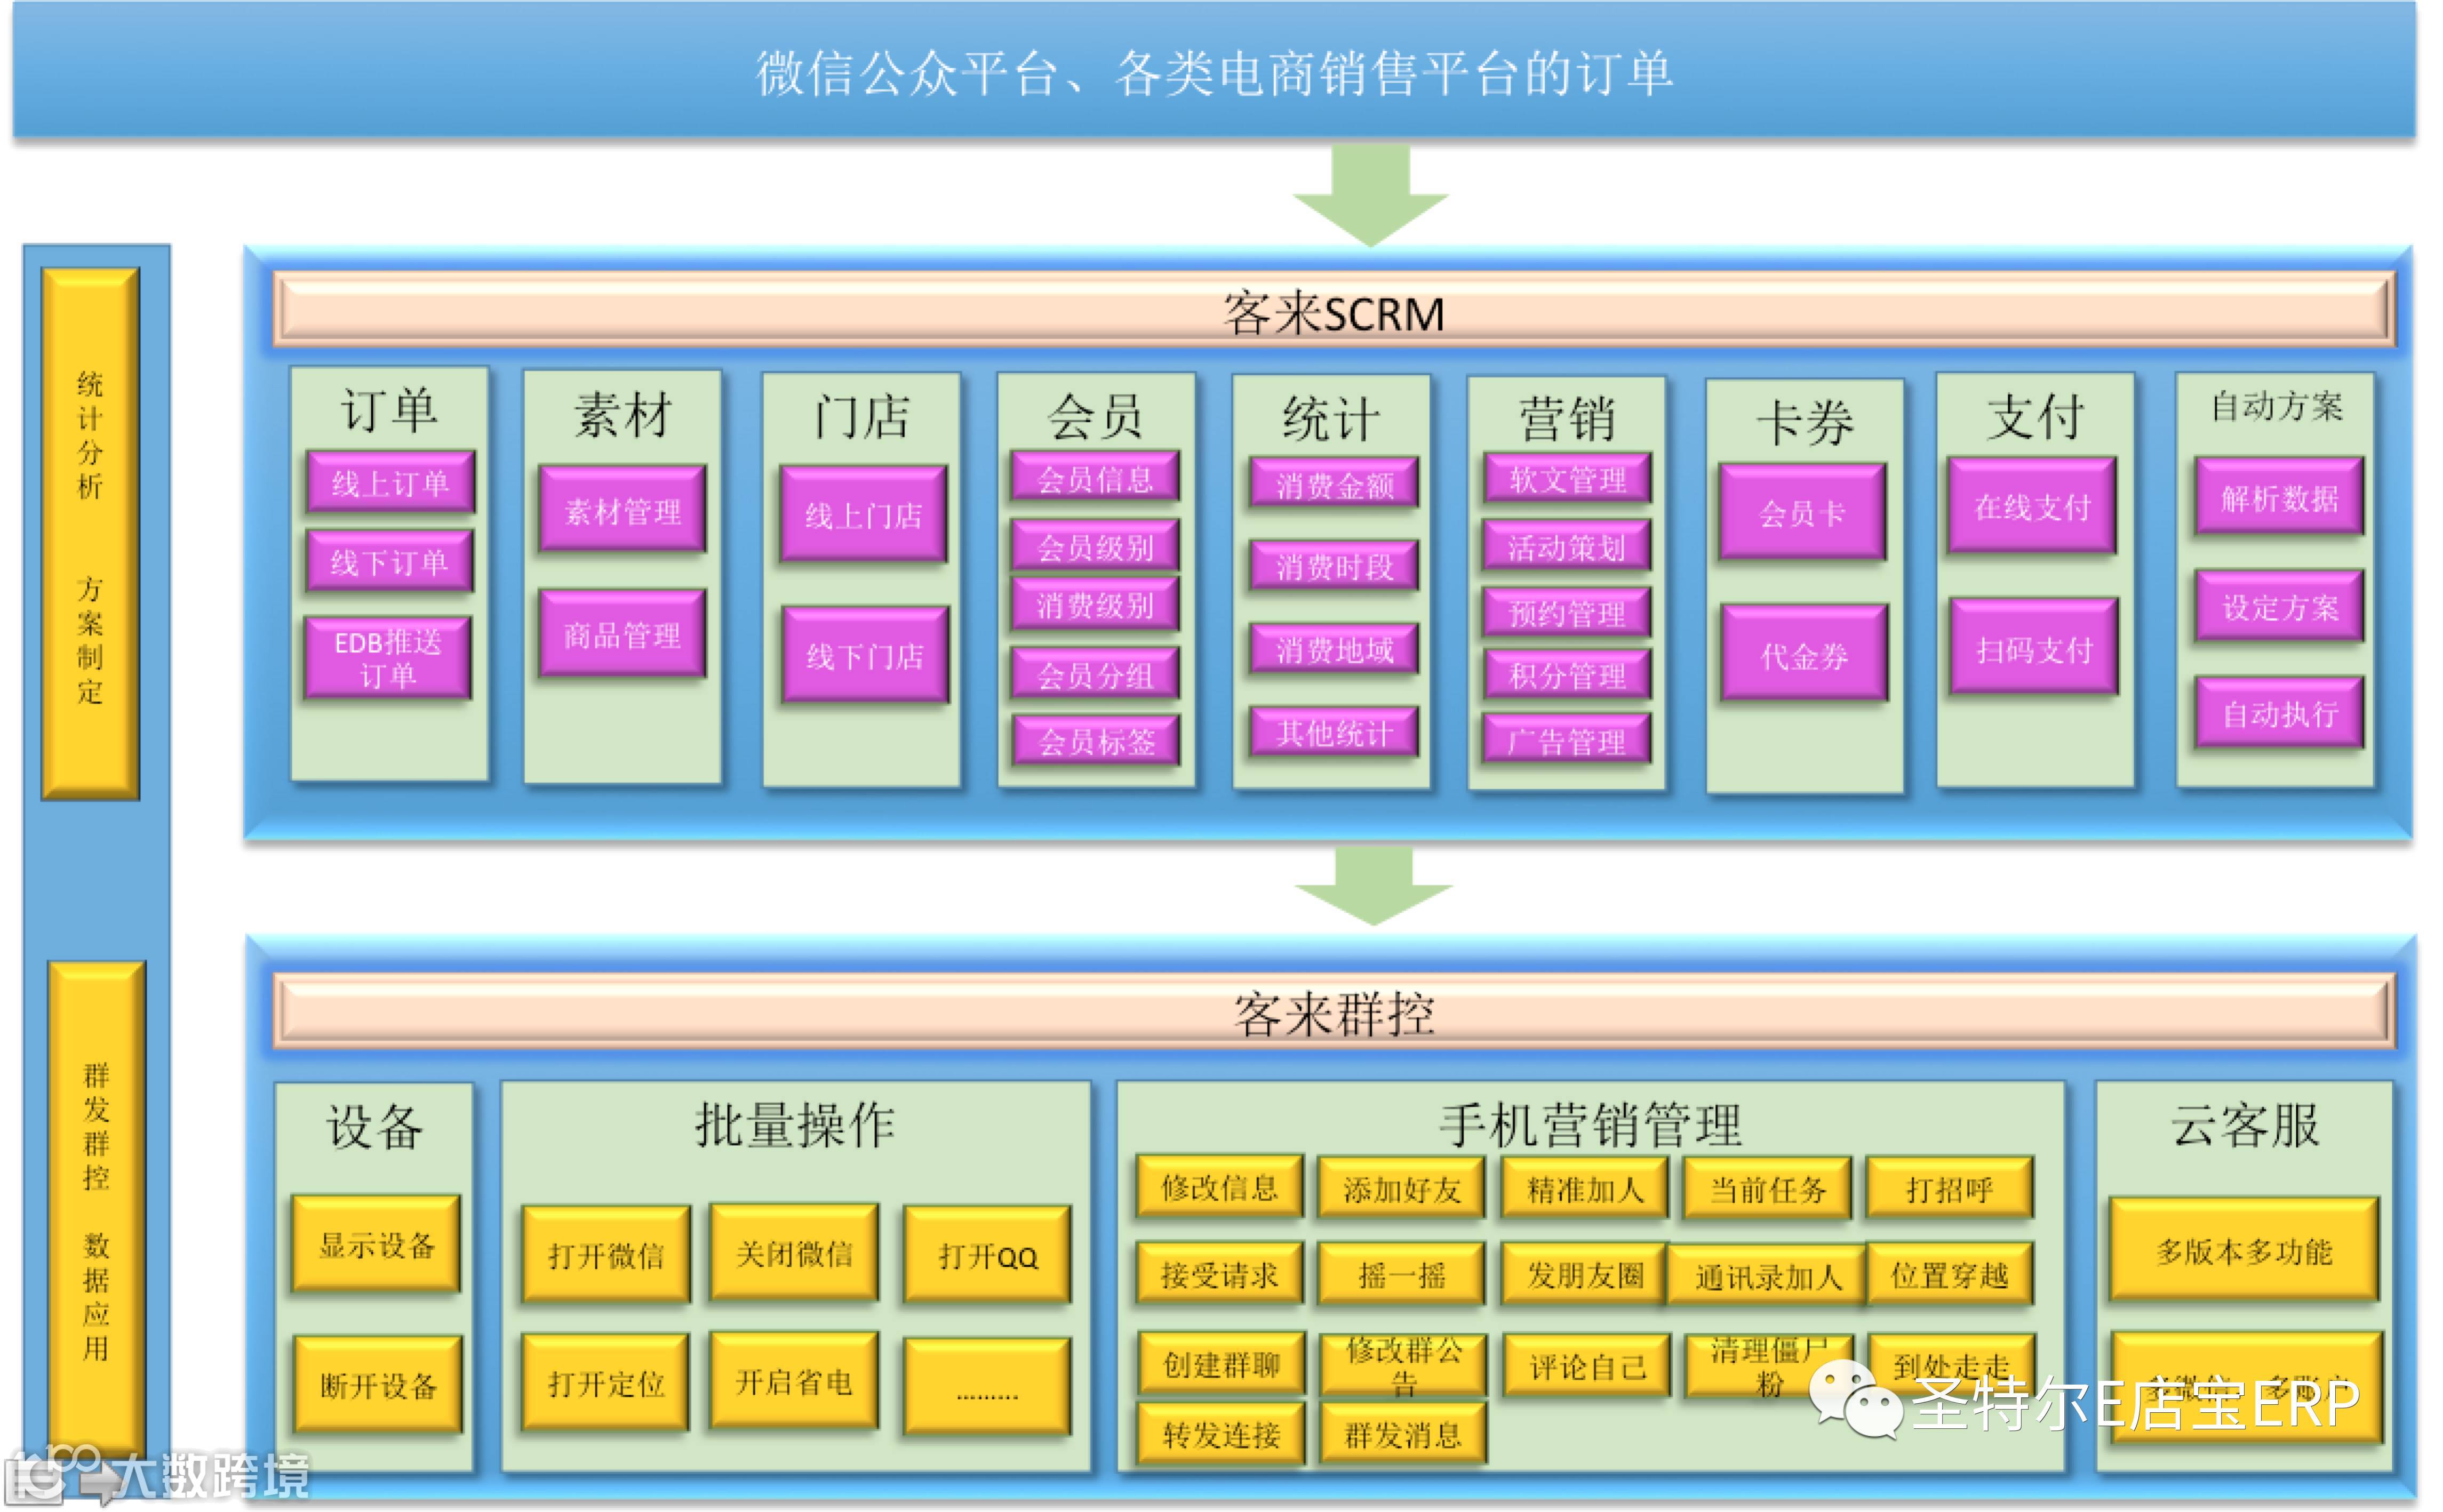Click the 添加好友 button
The height and width of the screenshot is (1512, 2443).
pos(1401,1188)
